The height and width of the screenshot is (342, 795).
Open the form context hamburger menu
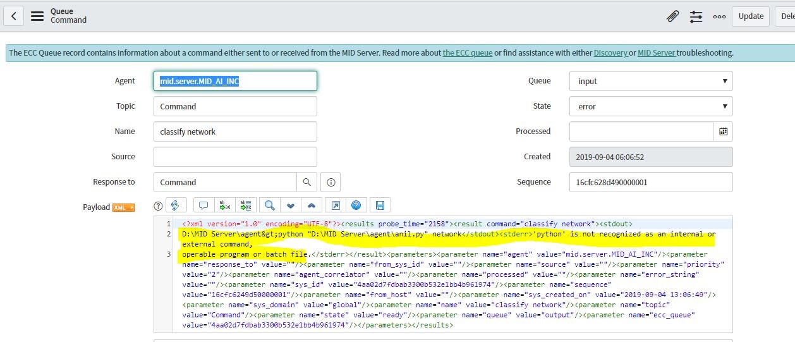(37, 16)
